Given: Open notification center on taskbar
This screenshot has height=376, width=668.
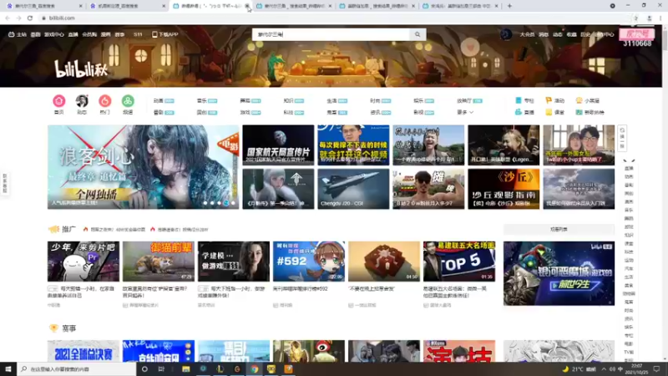Looking at the screenshot, I should pyautogui.click(x=656, y=368).
